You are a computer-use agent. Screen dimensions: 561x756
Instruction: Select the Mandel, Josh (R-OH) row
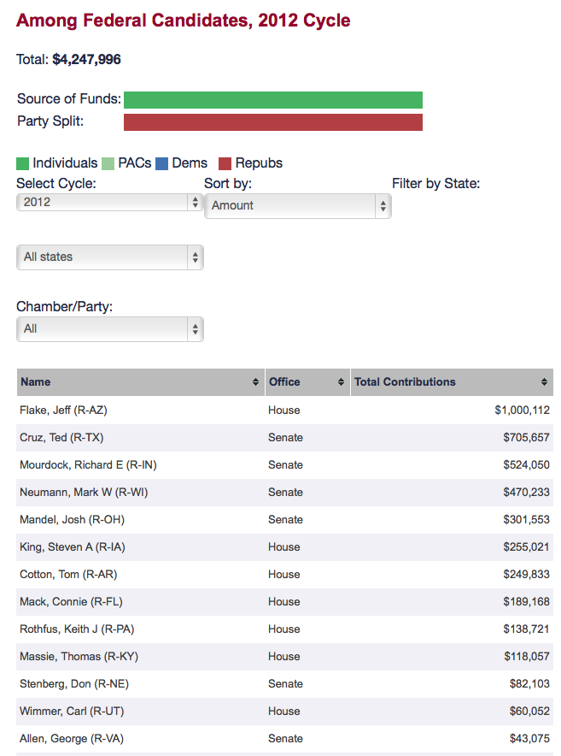point(284,520)
